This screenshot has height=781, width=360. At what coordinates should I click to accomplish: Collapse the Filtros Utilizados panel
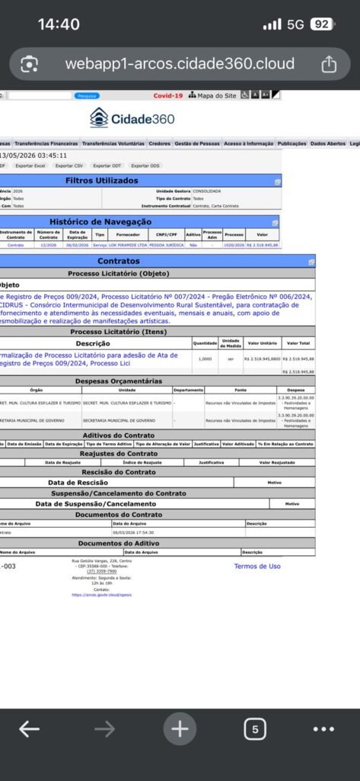coord(278,182)
